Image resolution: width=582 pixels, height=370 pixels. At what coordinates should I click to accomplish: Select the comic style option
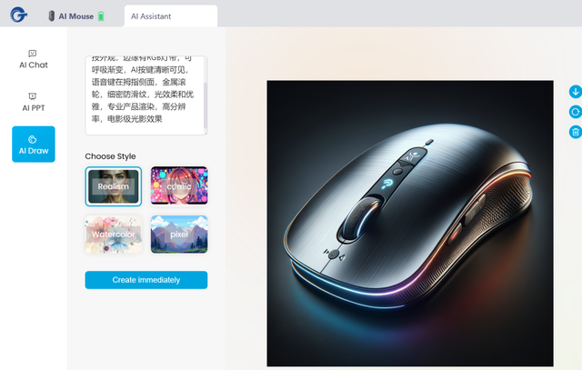(x=179, y=185)
